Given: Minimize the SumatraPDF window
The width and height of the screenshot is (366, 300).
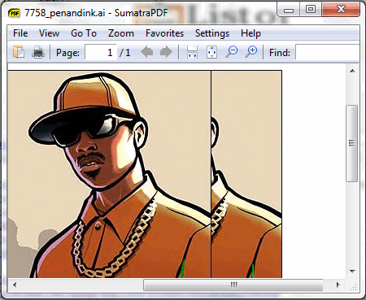Looking at the screenshot, I should pyautogui.click(x=289, y=10).
